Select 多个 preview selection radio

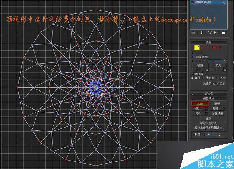218,78
